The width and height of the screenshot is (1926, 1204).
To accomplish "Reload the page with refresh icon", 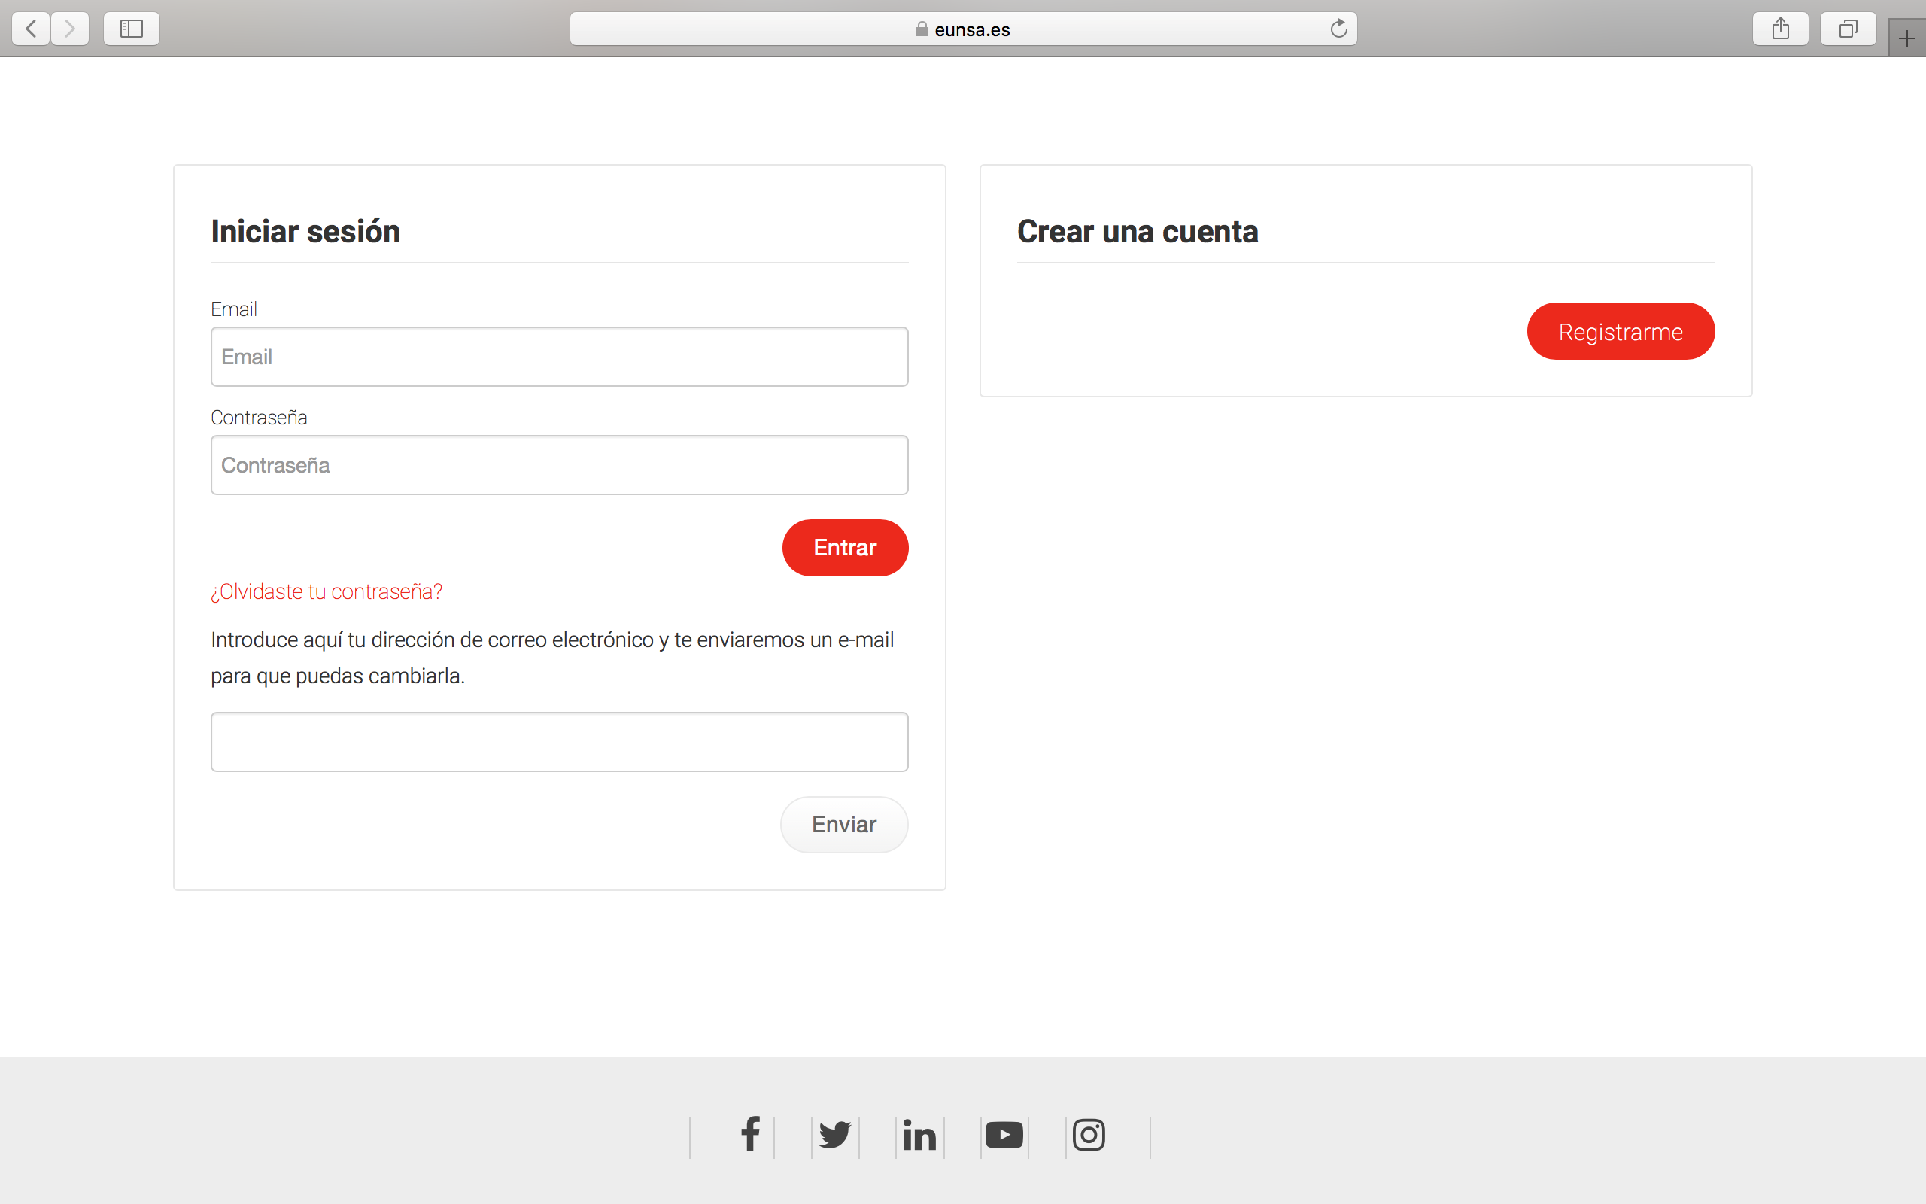I will point(1338,29).
